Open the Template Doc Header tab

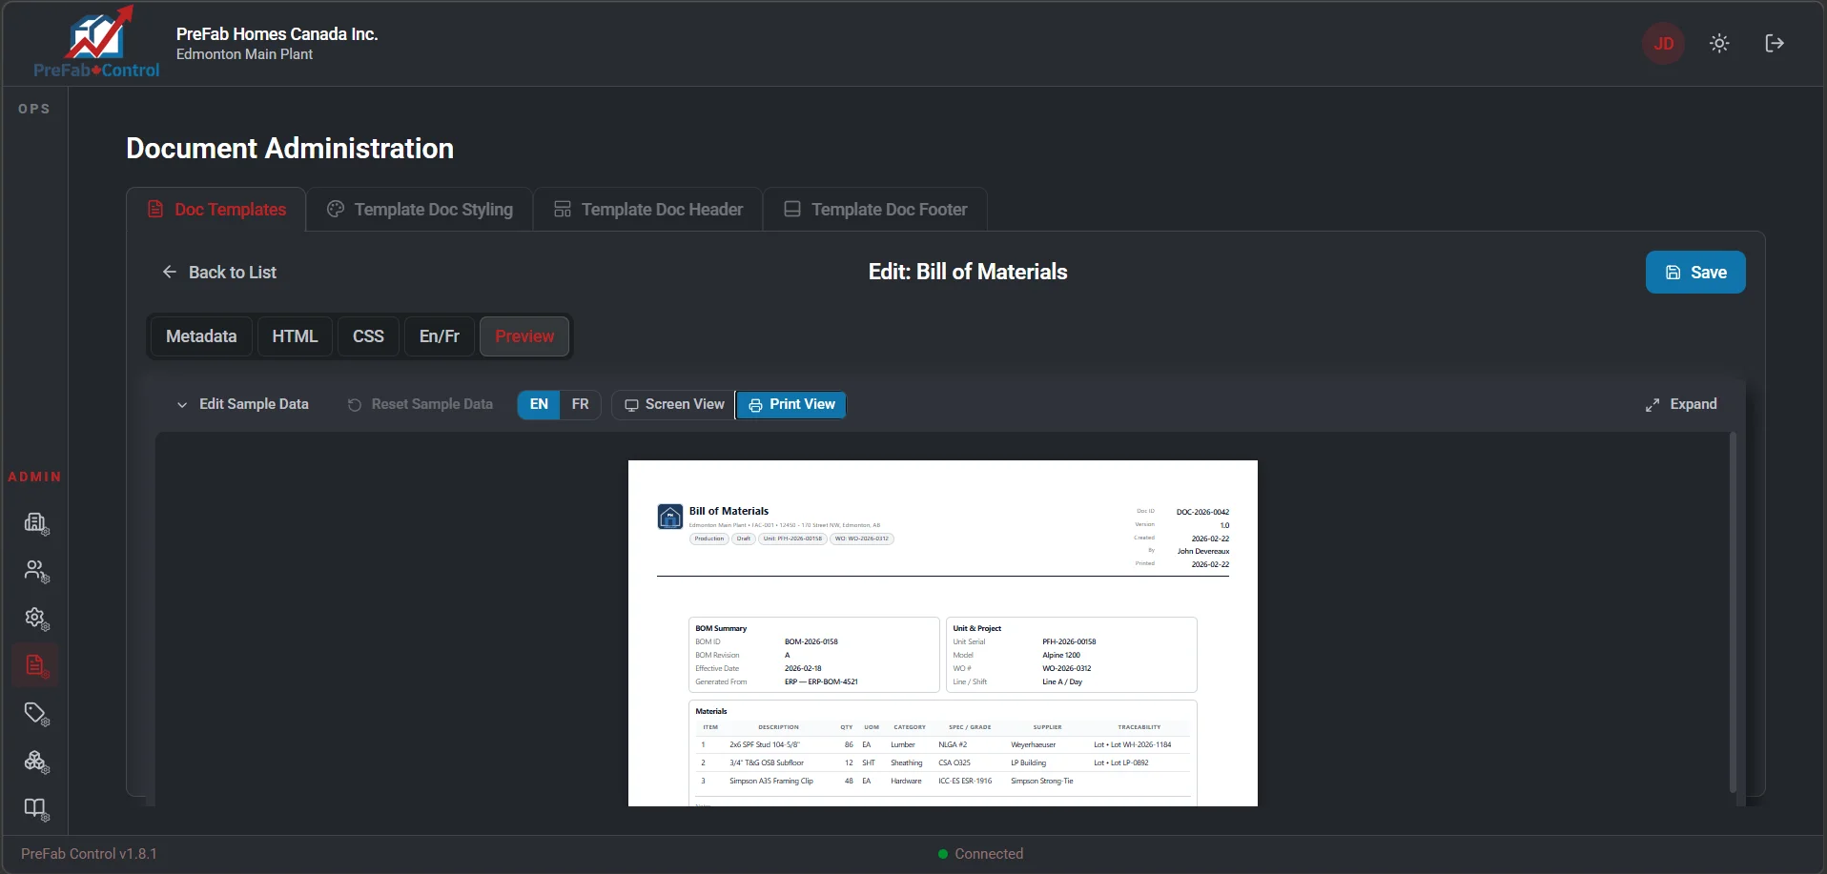coord(648,209)
